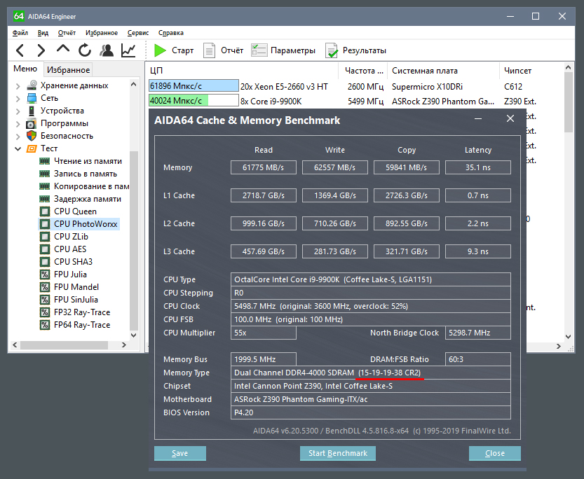Image resolution: width=584 pixels, height=479 pixels.
Task: Open the graph chart icon
Action: (128, 50)
